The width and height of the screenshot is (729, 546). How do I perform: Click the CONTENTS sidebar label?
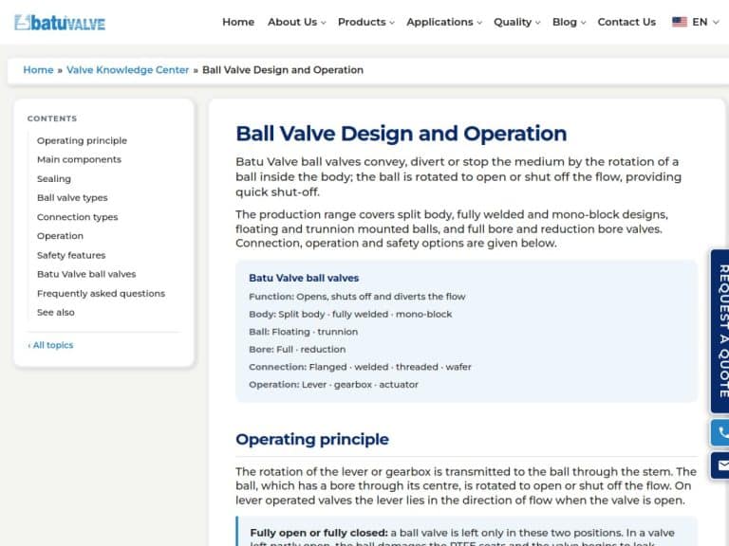(52, 118)
